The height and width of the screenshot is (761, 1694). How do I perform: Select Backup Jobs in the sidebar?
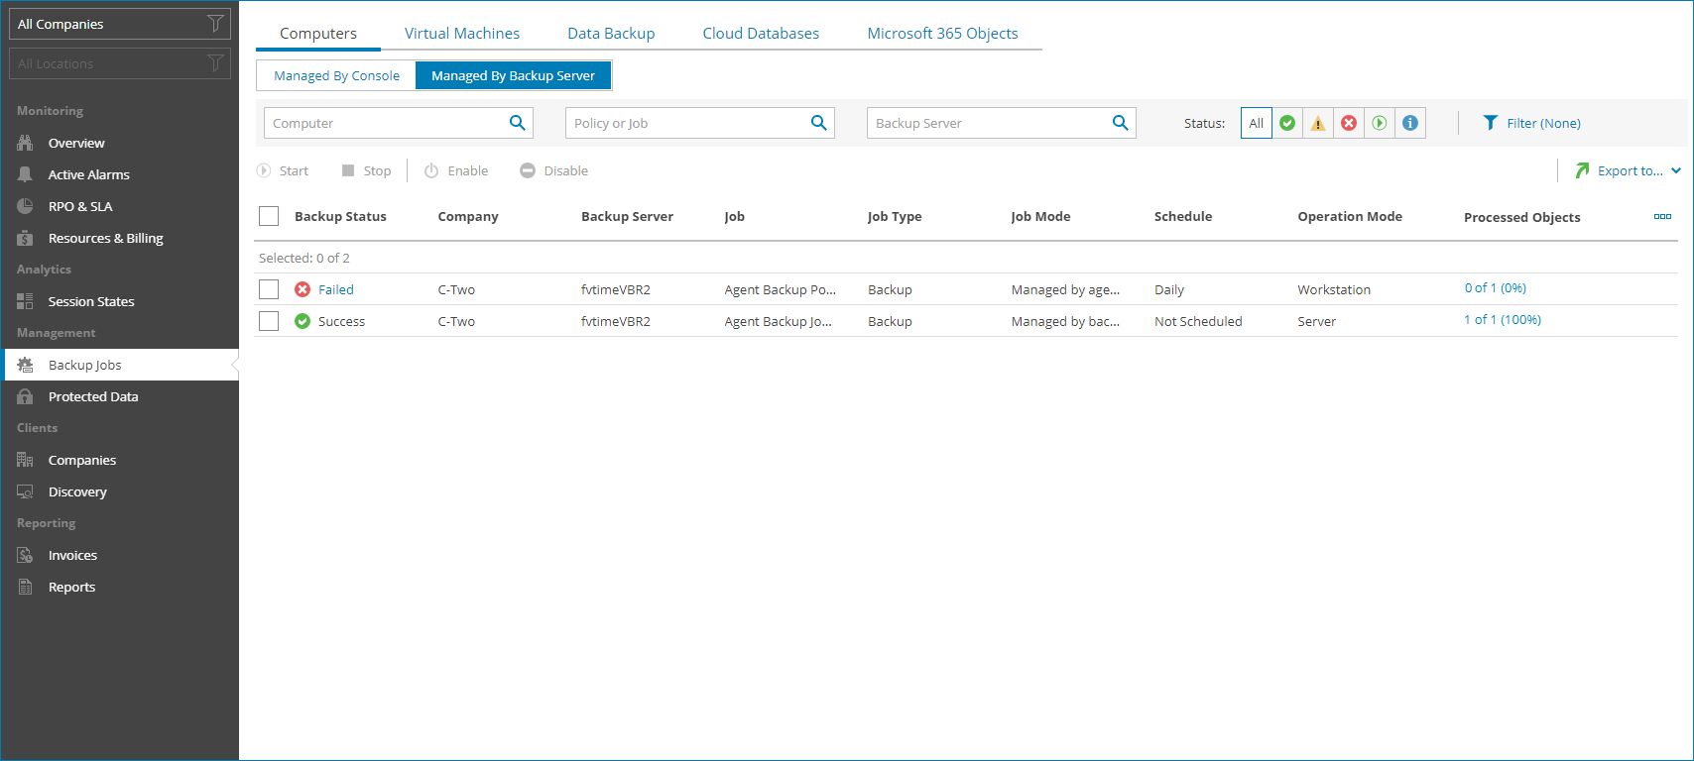click(x=84, y=365)
